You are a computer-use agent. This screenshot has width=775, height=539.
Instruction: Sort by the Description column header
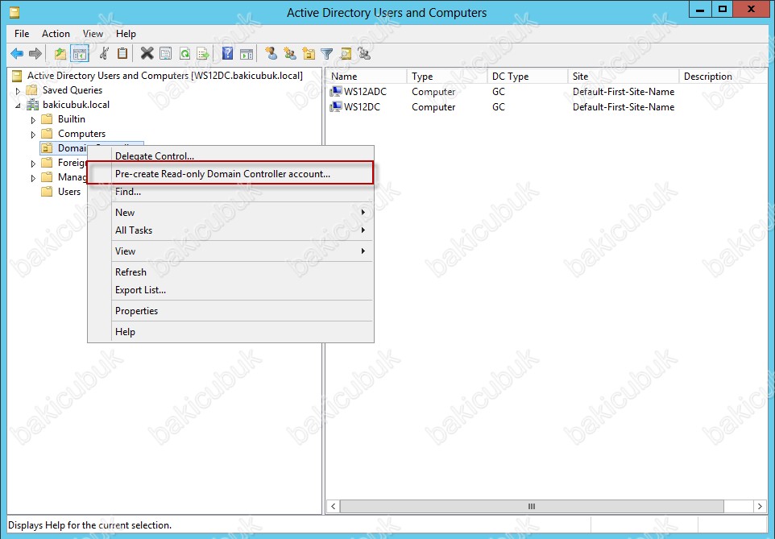pyautogui.click(x=723, y=77)
